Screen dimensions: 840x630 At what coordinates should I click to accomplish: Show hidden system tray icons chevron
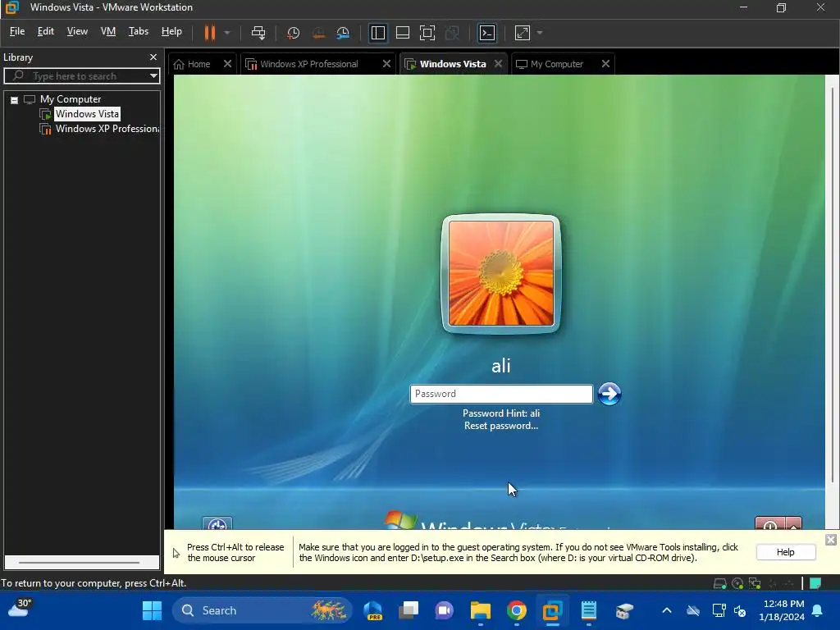click(x=667, y=610)
